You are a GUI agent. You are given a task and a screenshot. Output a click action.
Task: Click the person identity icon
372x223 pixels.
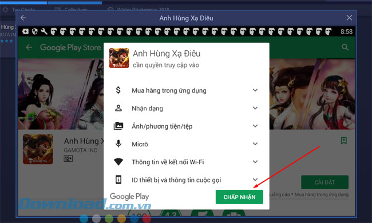(x=118, y=108)
